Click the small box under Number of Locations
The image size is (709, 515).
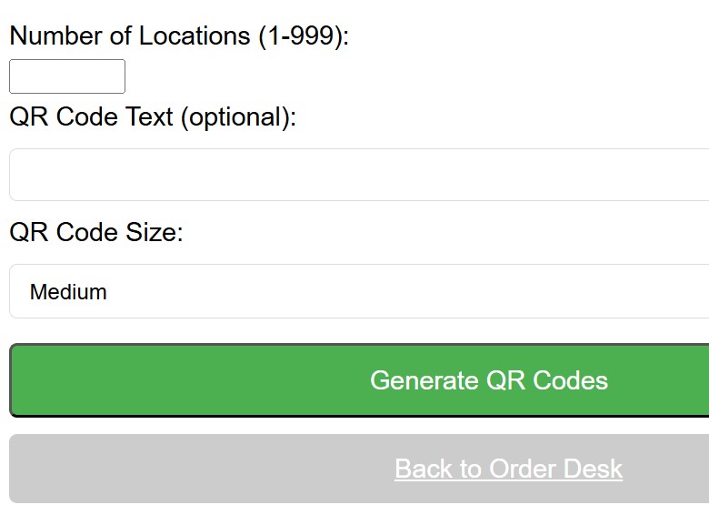point(67,76)
